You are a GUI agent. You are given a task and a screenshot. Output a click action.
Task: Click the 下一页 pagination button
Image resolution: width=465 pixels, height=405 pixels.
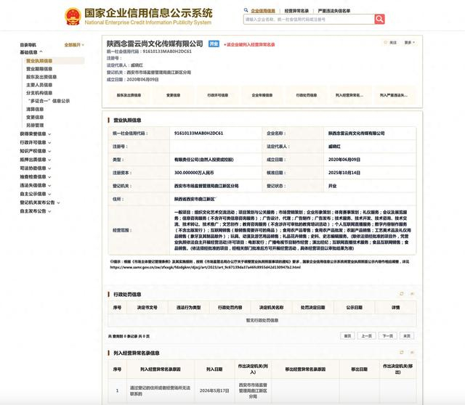[x=387, y=335]
